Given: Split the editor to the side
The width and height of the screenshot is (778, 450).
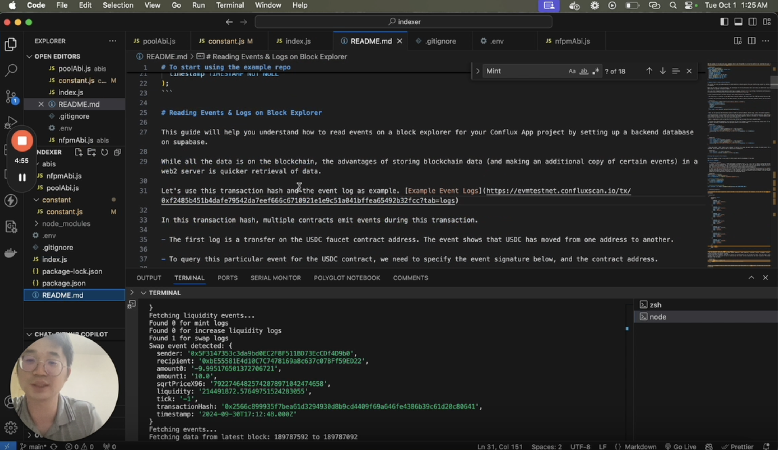Looking at the screenshot, I should click(x=752, y=41).
